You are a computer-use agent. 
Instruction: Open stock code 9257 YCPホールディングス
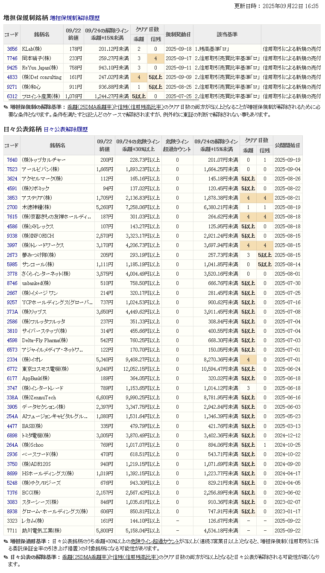(12, 302)
